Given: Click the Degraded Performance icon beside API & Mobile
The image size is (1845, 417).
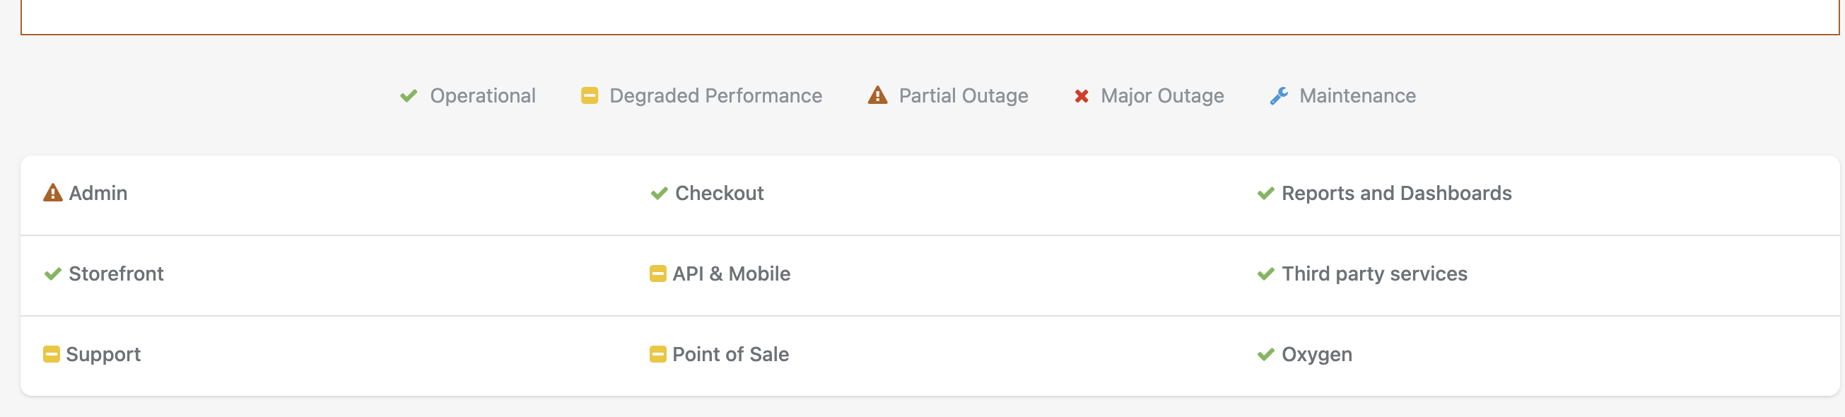Looking at the screenshot, I should coord(657,274).
